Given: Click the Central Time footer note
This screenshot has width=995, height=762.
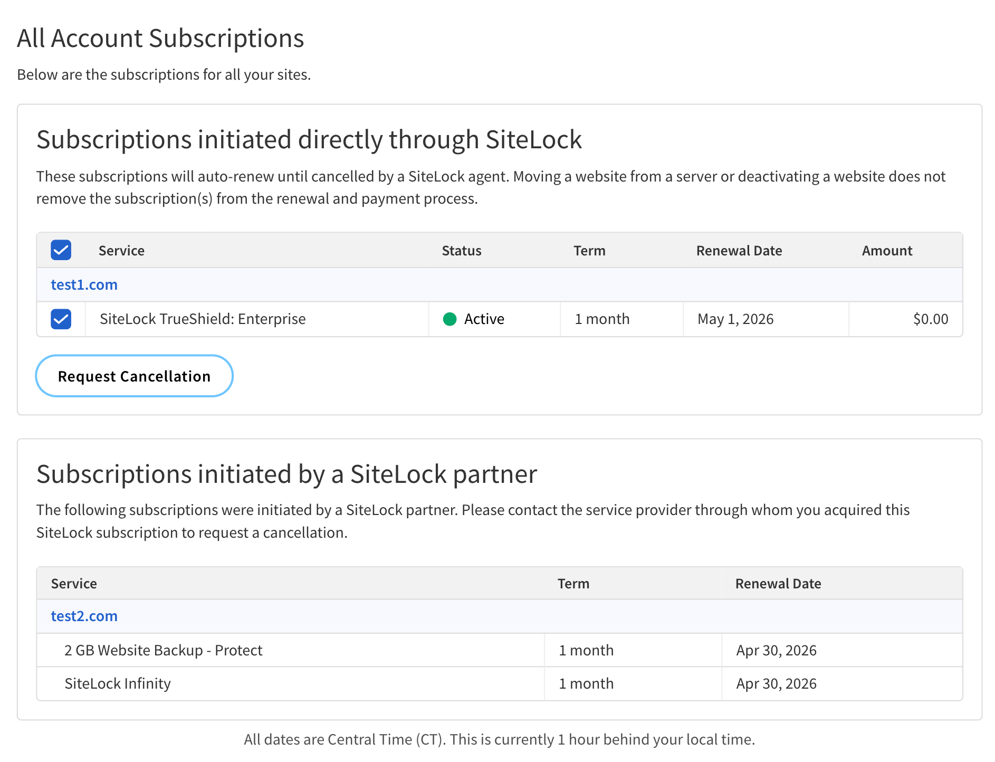Looking at the screenshot, I should point(499,739).
